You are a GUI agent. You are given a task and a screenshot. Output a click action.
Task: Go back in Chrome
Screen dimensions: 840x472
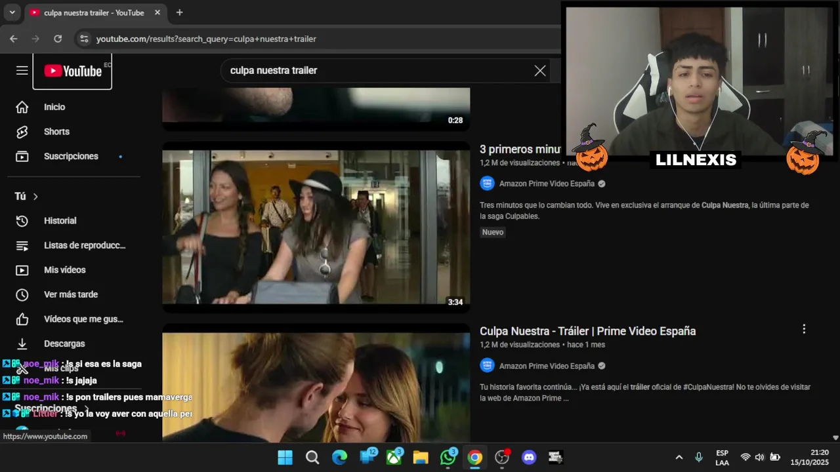coord(14,39)
